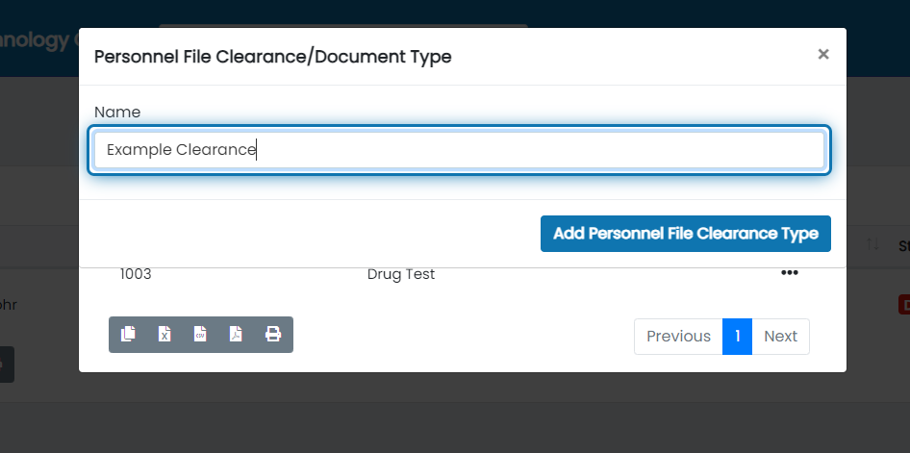Click the dark button at left edge

(6, 365)
